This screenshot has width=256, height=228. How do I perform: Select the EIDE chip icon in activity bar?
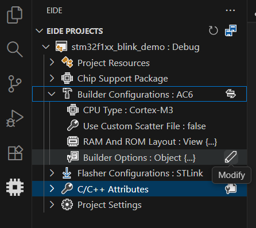[15, 187]
